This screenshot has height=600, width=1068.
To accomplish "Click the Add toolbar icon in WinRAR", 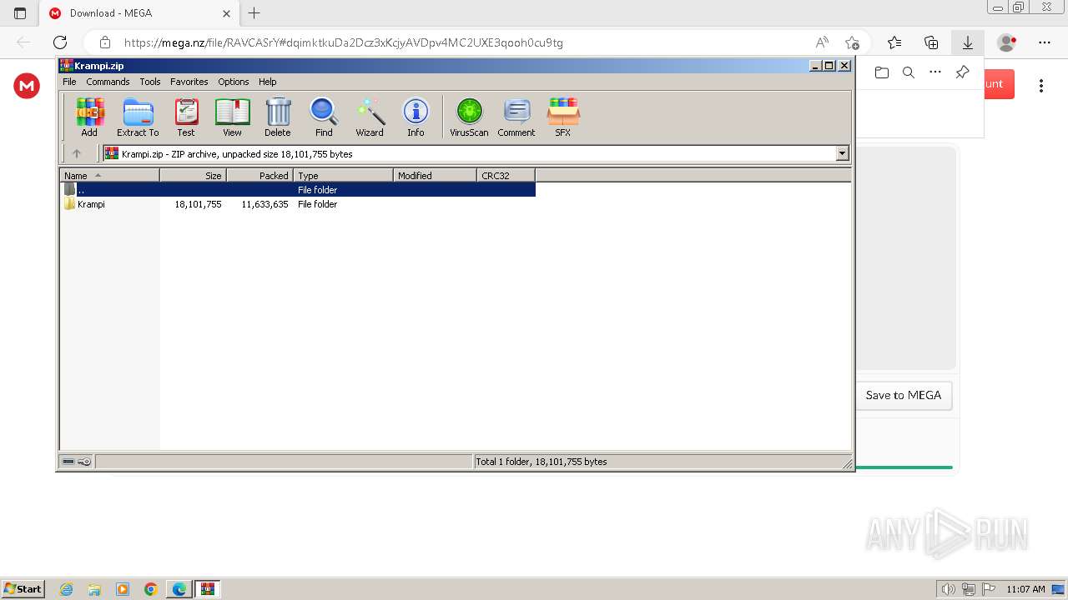I will coord(89,117).
